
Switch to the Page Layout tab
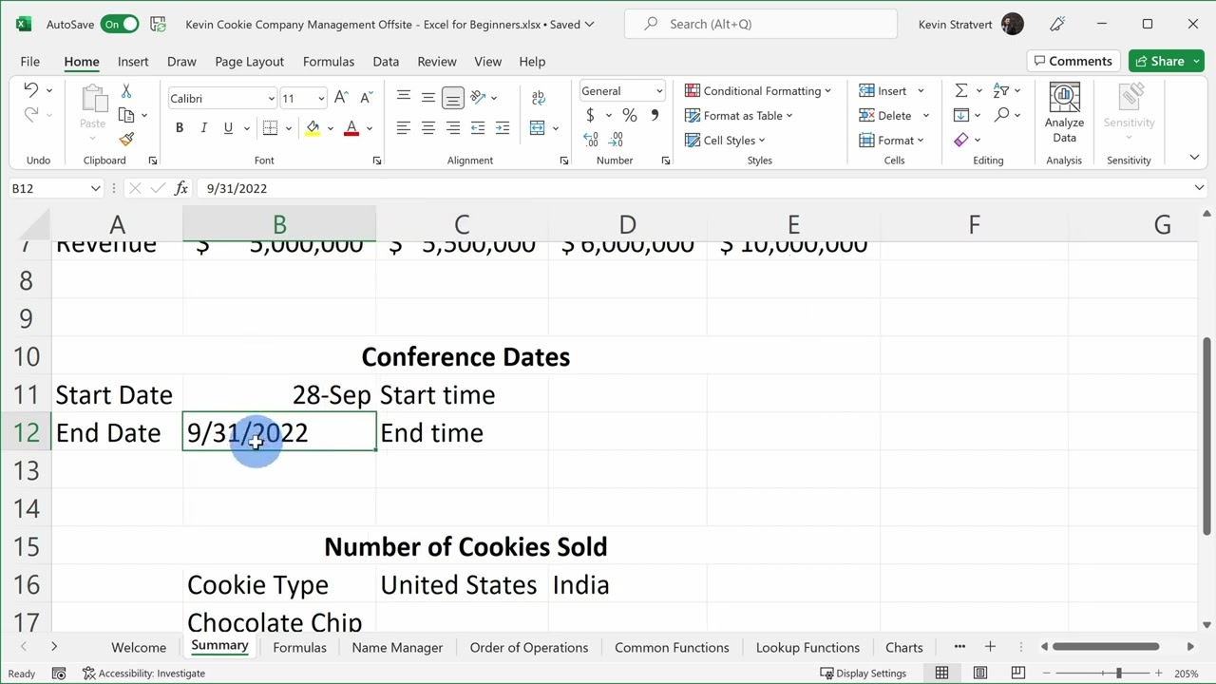249,62
